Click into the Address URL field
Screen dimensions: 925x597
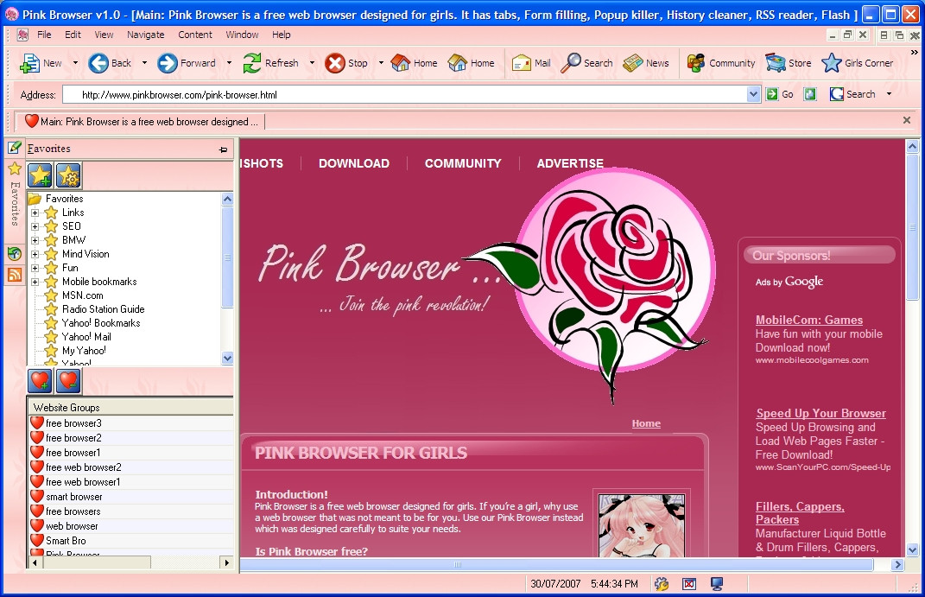click(x=405, y=94)
